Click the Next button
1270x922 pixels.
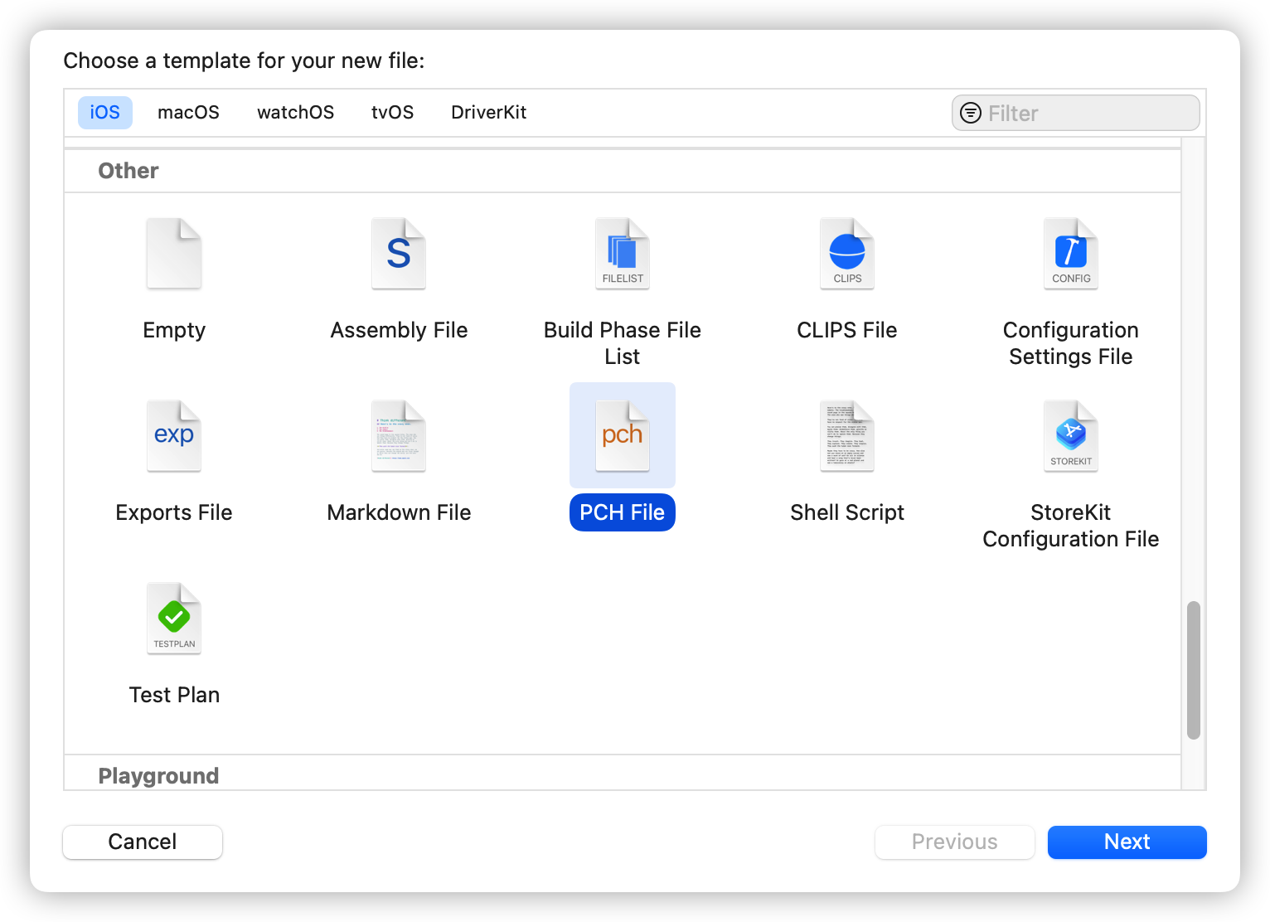pos(1127,842)
